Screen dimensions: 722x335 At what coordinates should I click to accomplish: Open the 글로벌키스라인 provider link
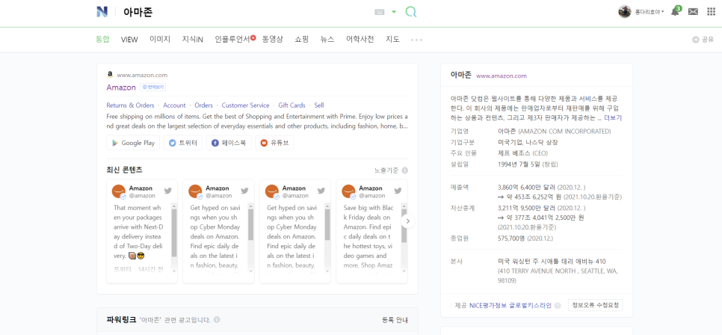[530, 306]
